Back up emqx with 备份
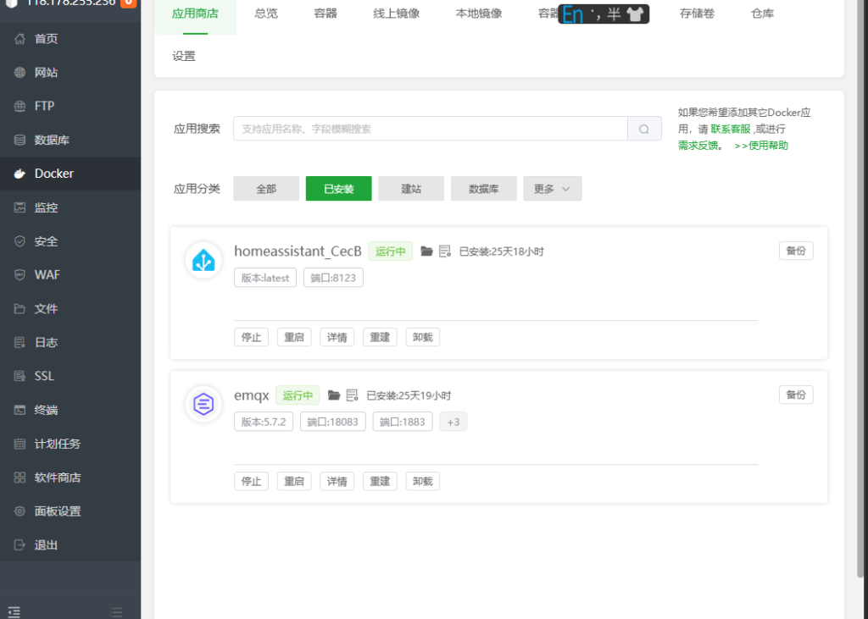Image resolution: width=868 pixels, height=619 pixels. coord(796,395)
